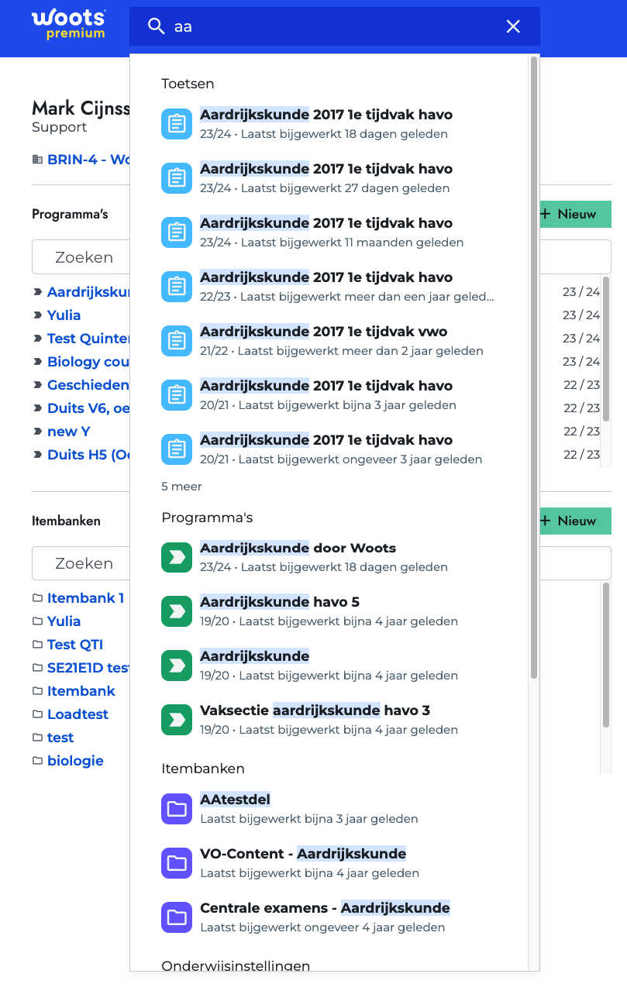Click the green icon for Aardrijkskunde door Woots
627x984 pixels.
(x=177, y=557)
